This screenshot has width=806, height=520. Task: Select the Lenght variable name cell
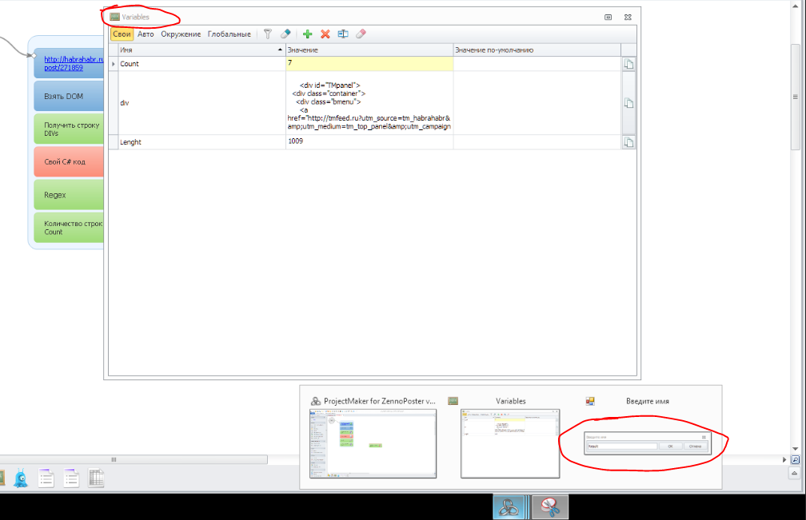tap(201, 142)
